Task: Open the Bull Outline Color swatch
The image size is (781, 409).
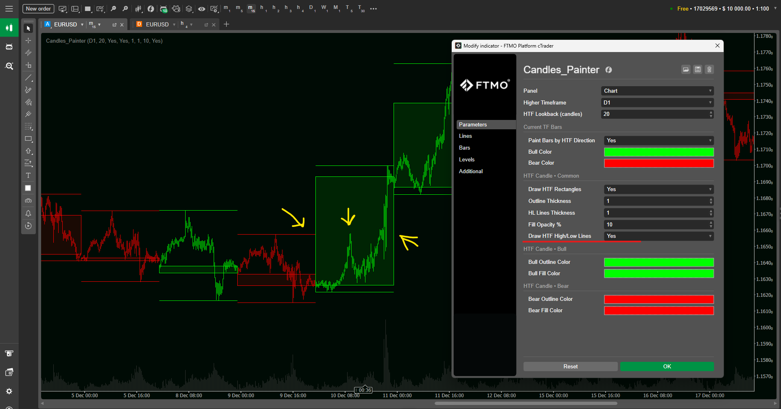Action: coord(658,262)
